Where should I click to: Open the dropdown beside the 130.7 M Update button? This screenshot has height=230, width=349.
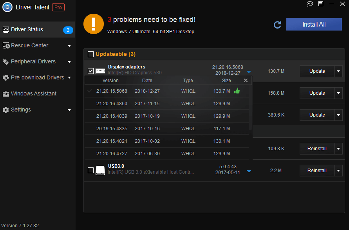click(338, 71)
